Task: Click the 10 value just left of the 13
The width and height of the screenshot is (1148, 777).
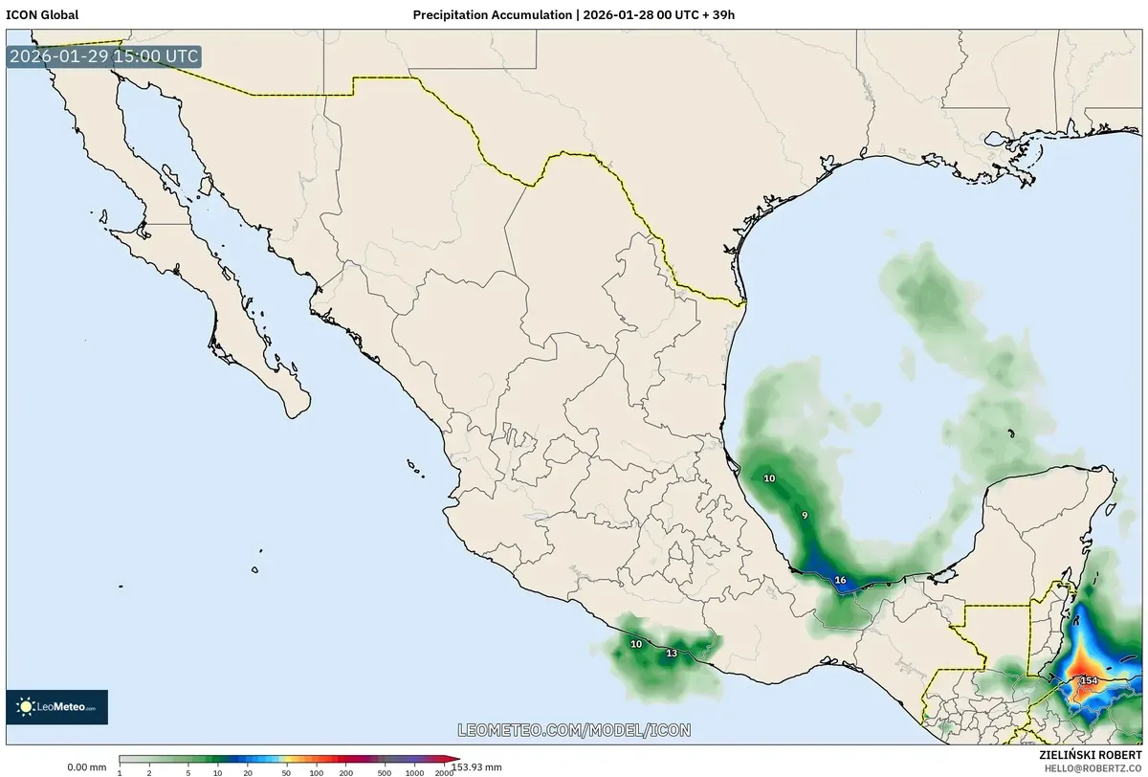Action: pos(636,644)
